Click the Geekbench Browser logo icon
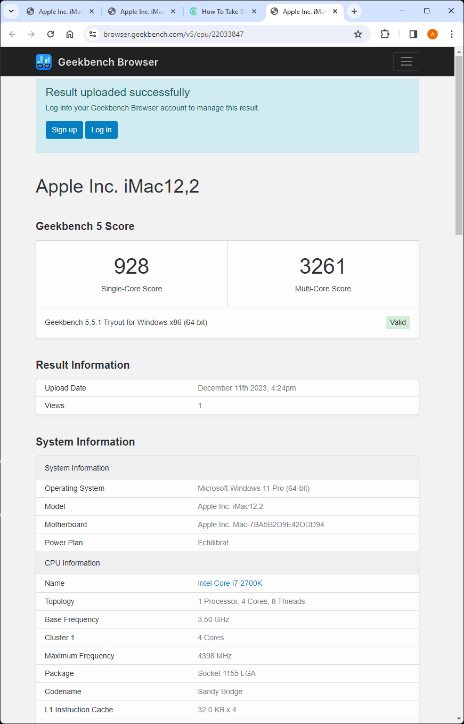The height and width of the screenshot is (724, 464). [44, 62]
